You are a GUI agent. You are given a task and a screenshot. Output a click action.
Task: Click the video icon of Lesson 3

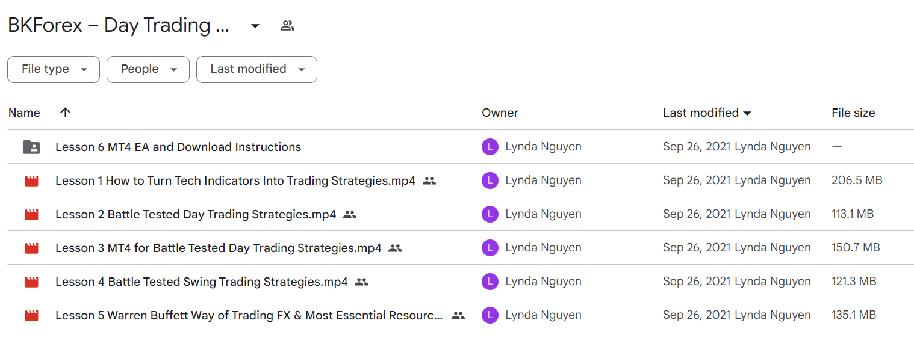click(x=31, y=248)
